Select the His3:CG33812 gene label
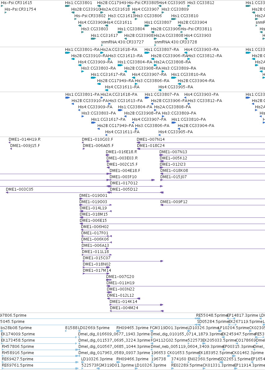The height and width of the screenshot is (370, 265). (201, 3)
